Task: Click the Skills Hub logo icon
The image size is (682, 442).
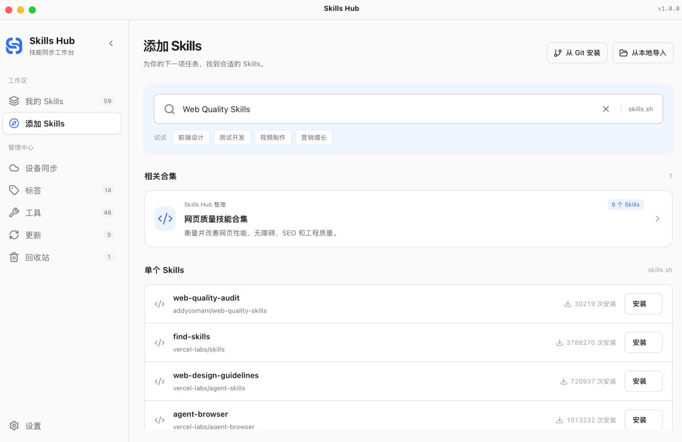Action: (14, 45)
